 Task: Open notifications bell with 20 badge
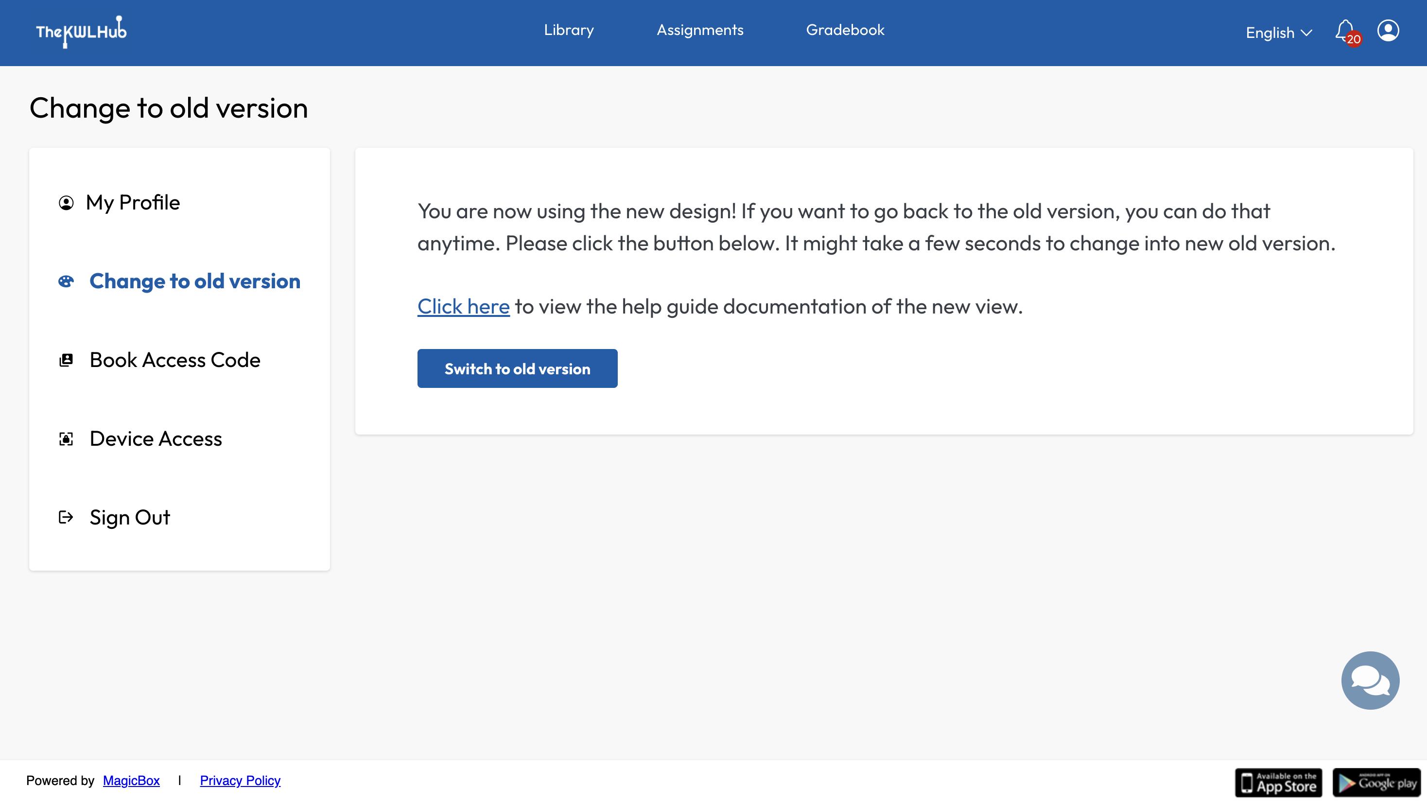click(1345, 31)
